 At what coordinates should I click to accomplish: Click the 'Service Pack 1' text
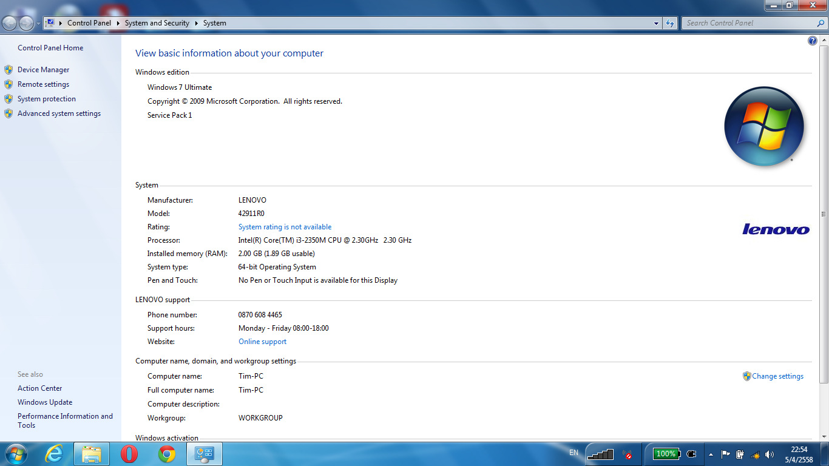(x=169, y=115)
